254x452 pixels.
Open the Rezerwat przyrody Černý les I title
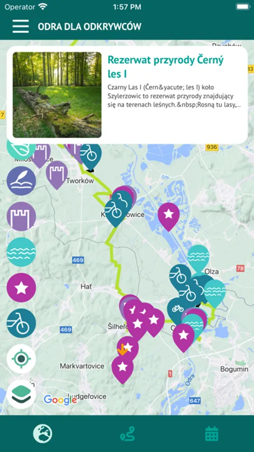166,67
